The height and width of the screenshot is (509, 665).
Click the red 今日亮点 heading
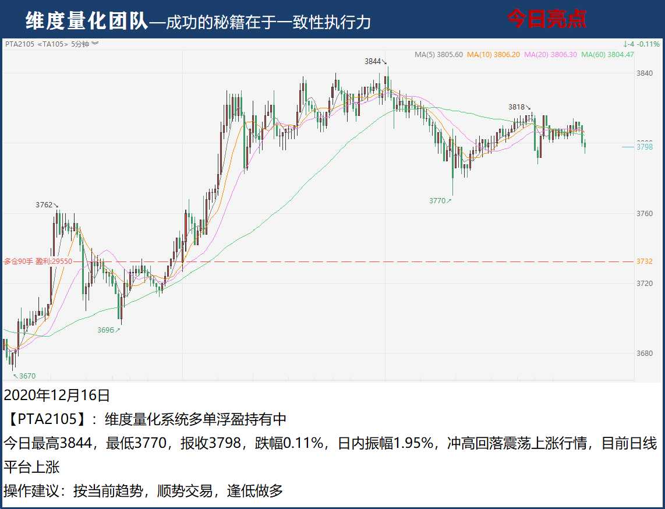[x=546, y=19]
